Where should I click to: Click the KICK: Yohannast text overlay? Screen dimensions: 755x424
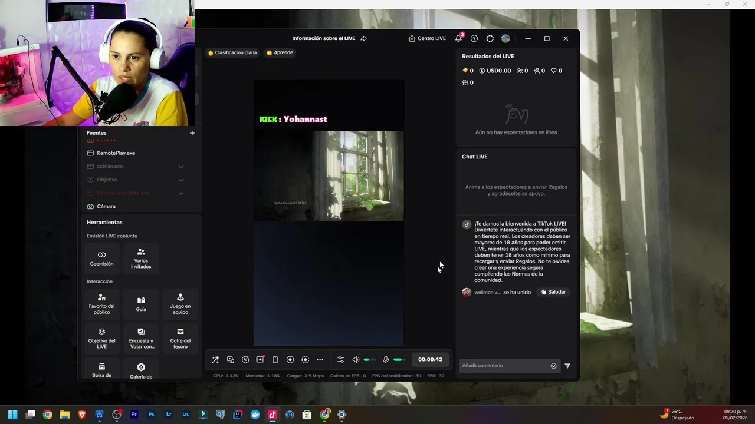(293, 119)
